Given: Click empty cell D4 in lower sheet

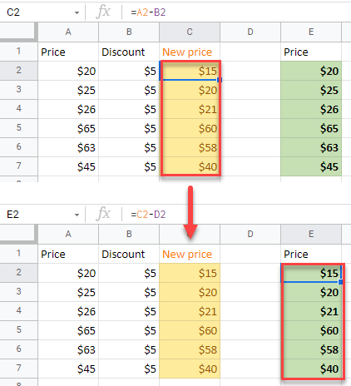Looking at the screenshot, I should 250,311.
